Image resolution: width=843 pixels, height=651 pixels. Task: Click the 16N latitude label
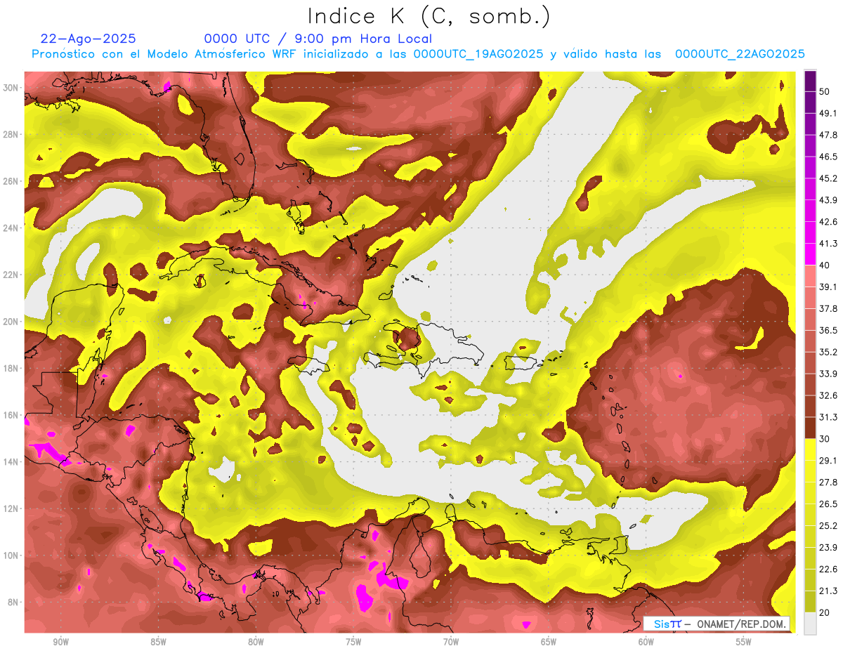pyautogui.click(x=12, y=415)
